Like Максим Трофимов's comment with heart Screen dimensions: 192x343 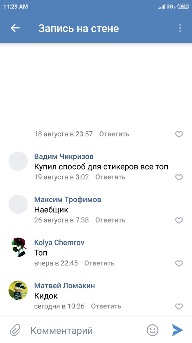pyautogui.click(x=179, y=220)
